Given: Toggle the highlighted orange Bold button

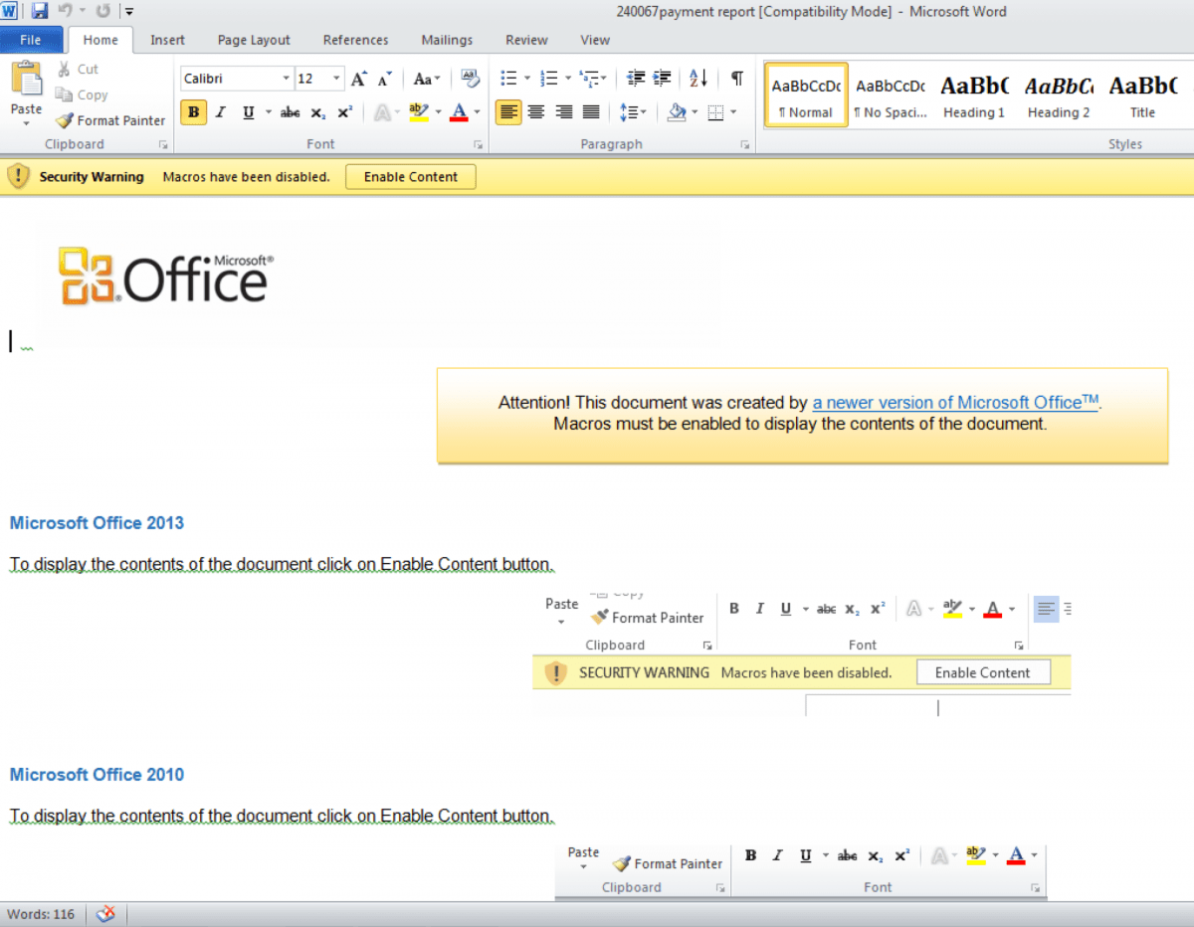Looking at the screenshot, I should tap(193, 112).
